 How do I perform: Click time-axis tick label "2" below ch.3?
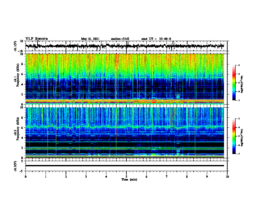tap(66, 177)
